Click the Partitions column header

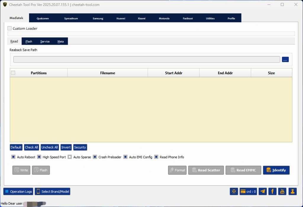(x=39, y=73)
